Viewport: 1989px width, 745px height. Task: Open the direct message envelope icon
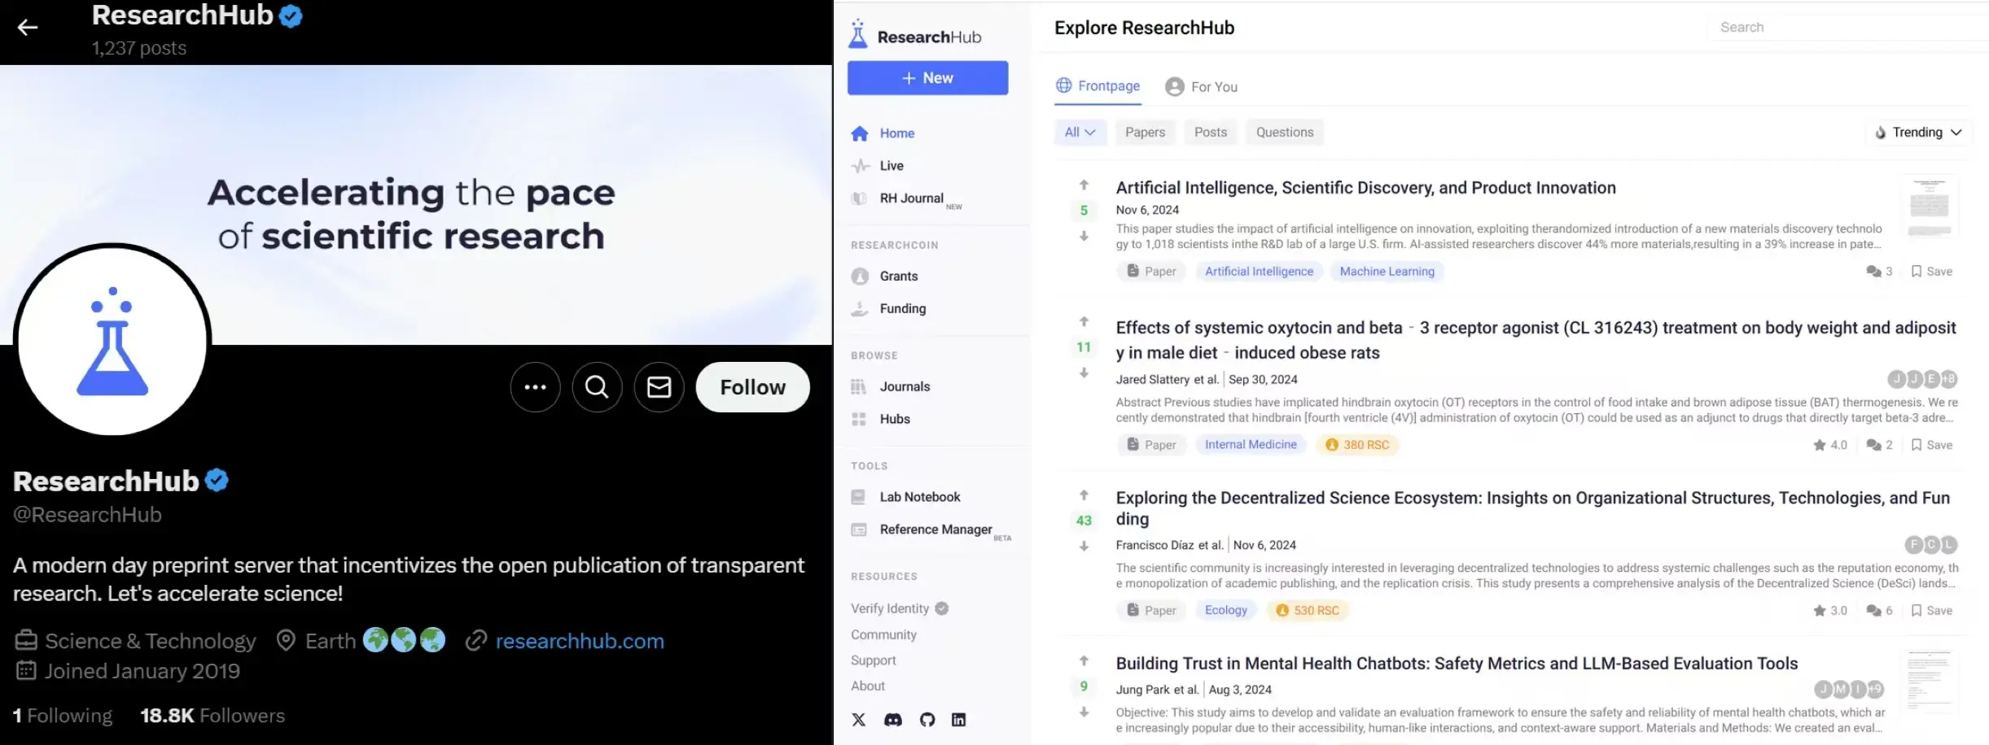pos(659,387)
